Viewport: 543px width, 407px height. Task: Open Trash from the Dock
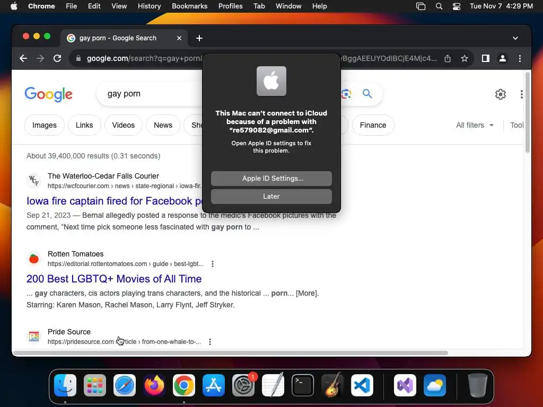pos(478,385)
